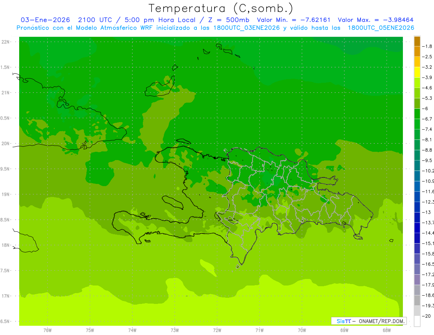
Task: Click the "20N" latitude label
Action: tap(6, 143)
